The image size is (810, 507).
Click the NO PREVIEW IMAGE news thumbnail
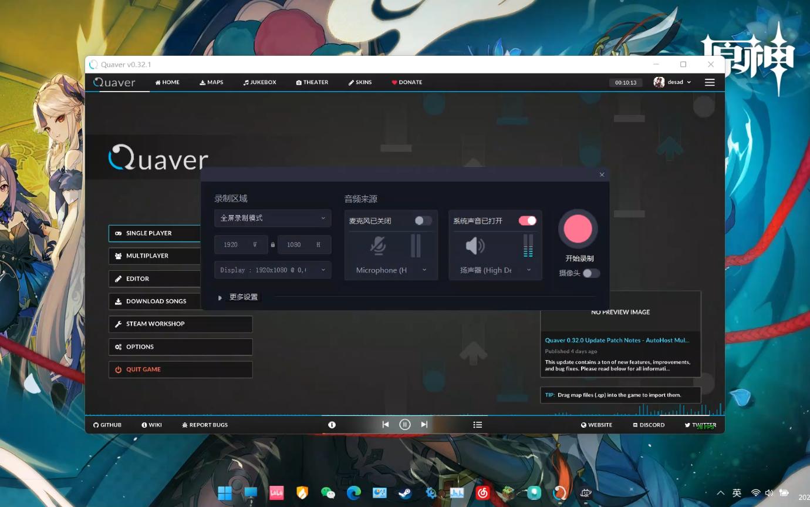(x=620, y=312)
